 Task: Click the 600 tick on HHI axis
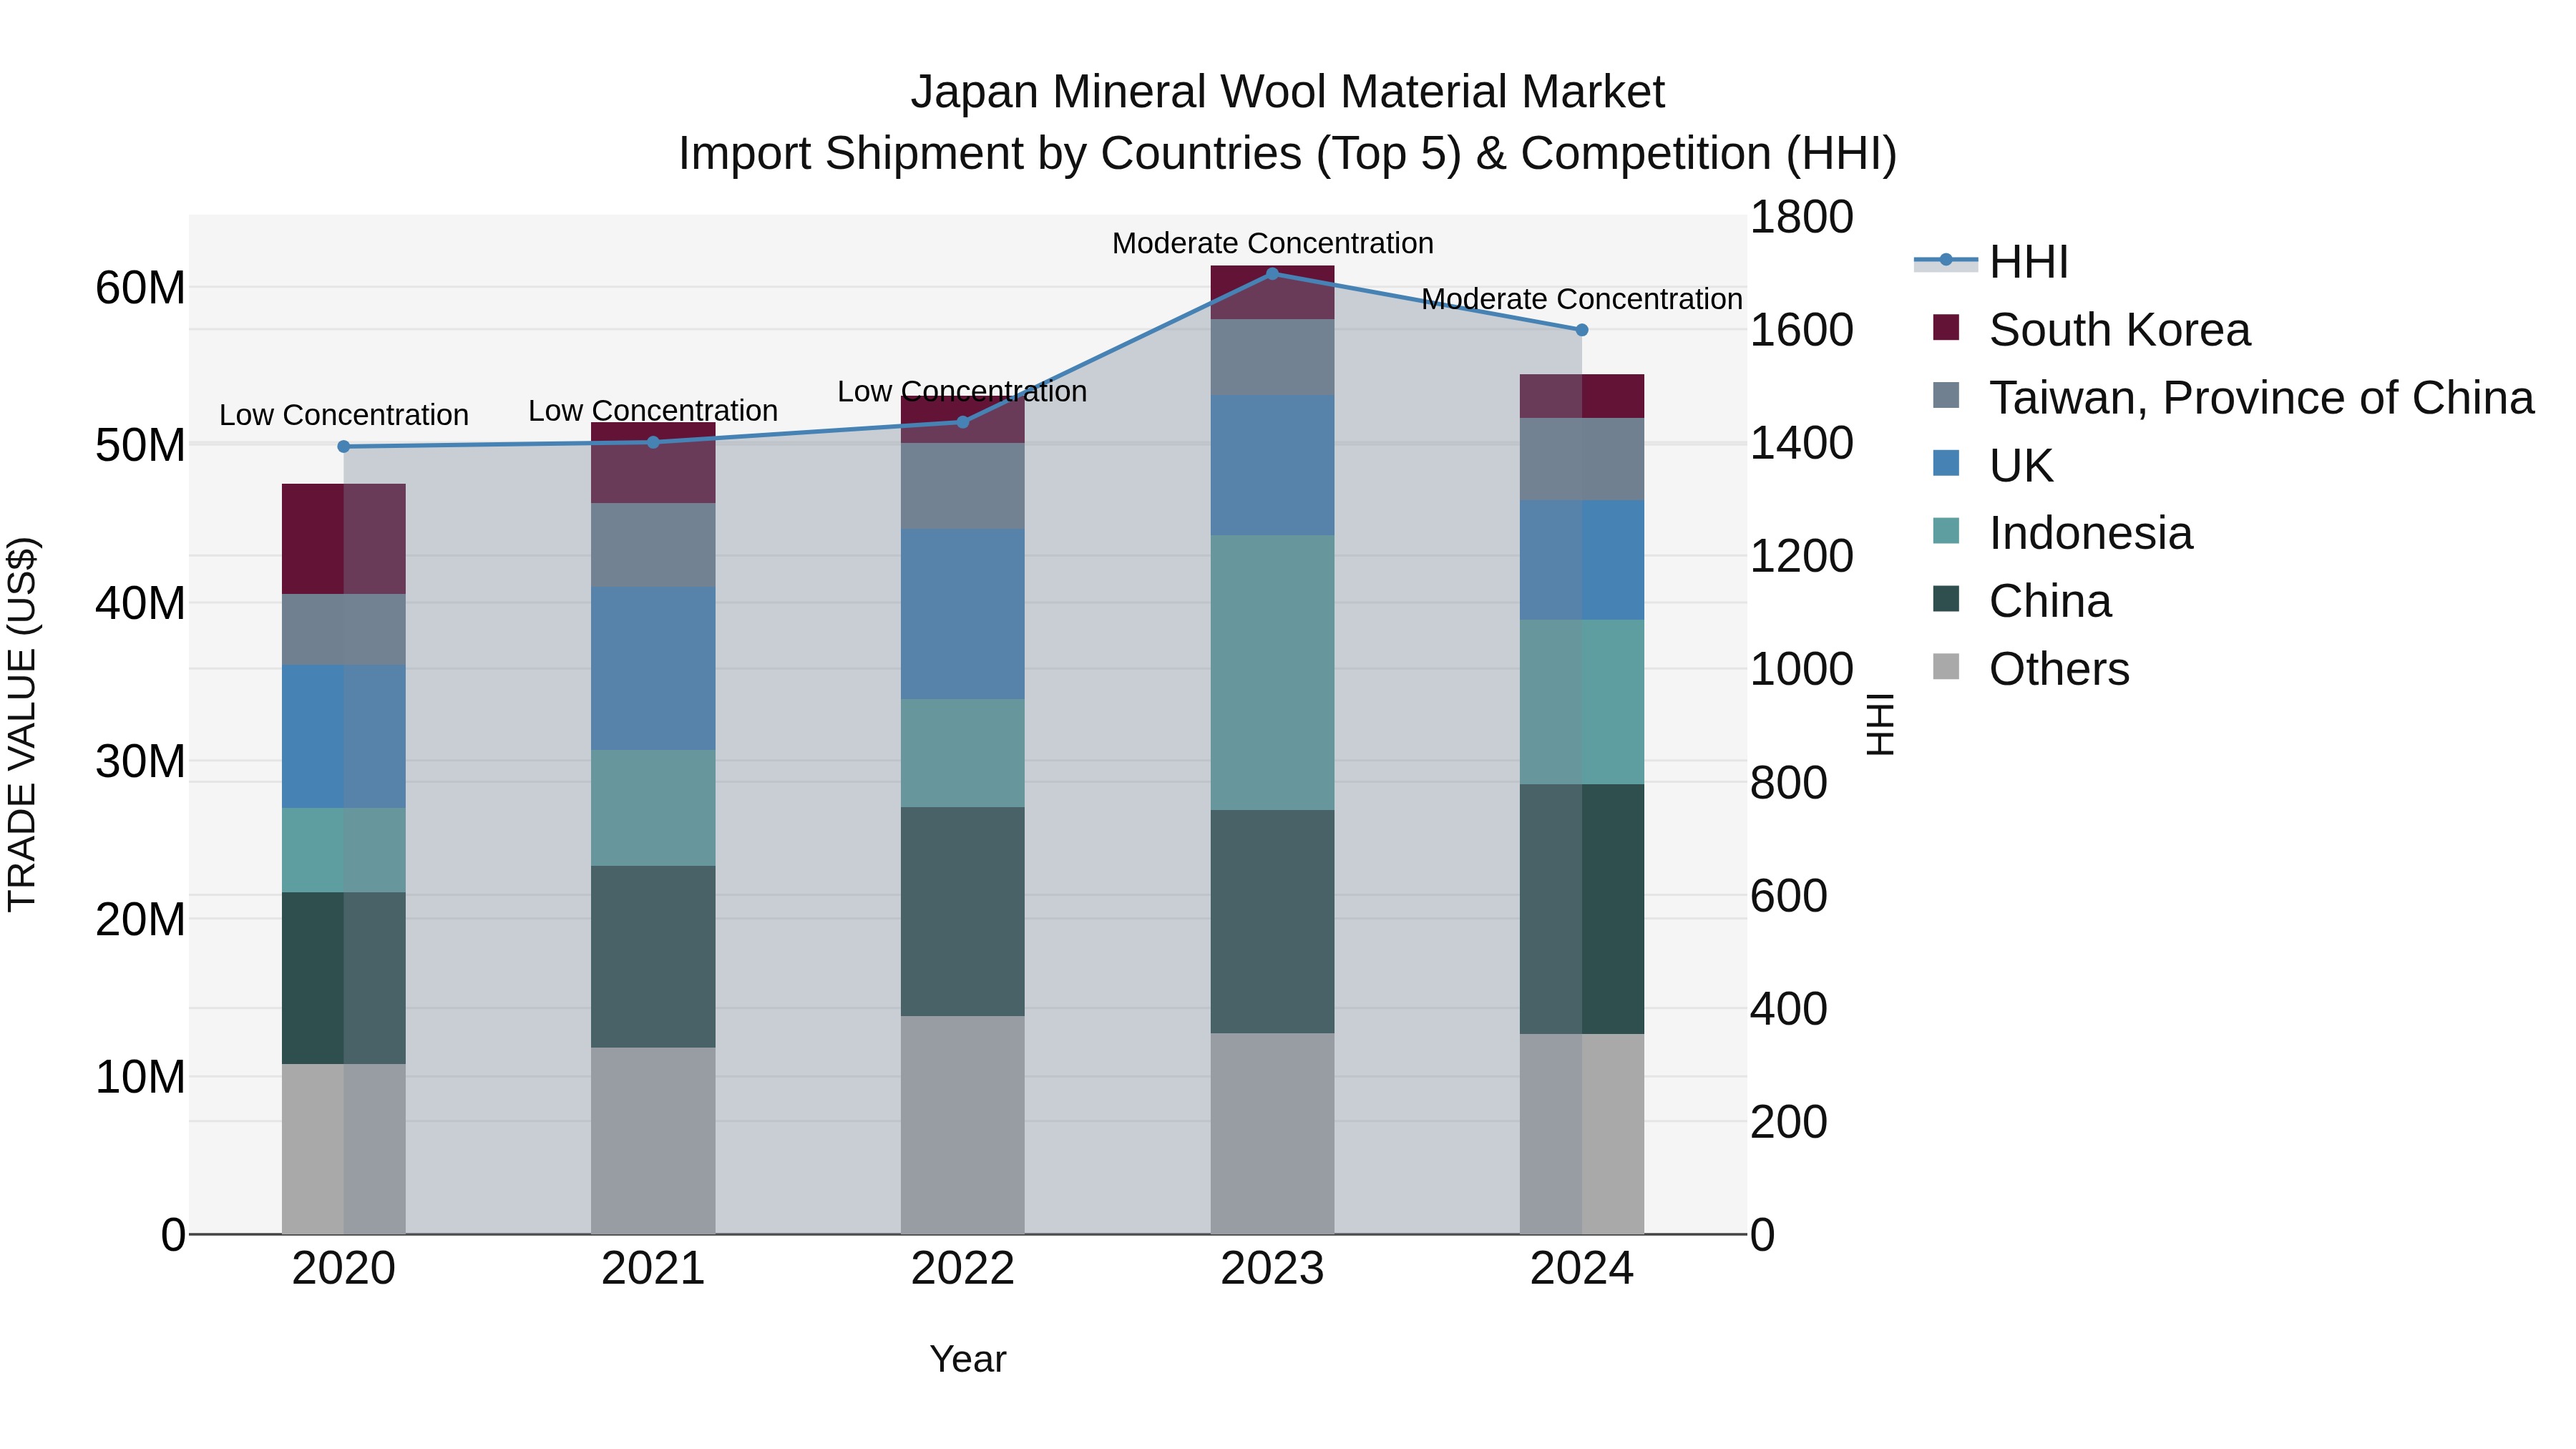1789,895
